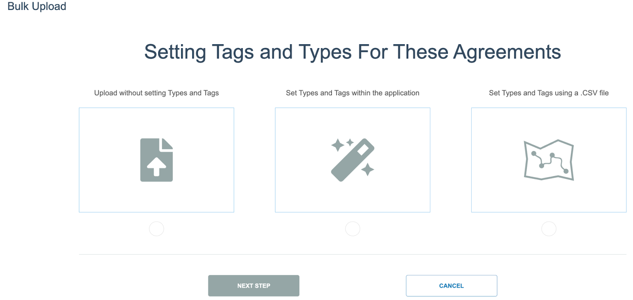Click the CANCEL button
The height and width of the screenshot is (300, 633).
[451, 285]
